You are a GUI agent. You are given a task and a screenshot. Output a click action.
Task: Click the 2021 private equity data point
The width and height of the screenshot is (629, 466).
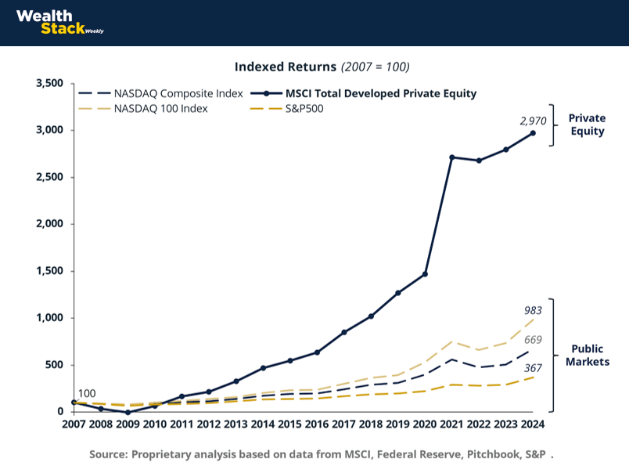pyautogui.click(x=451, y=157)
